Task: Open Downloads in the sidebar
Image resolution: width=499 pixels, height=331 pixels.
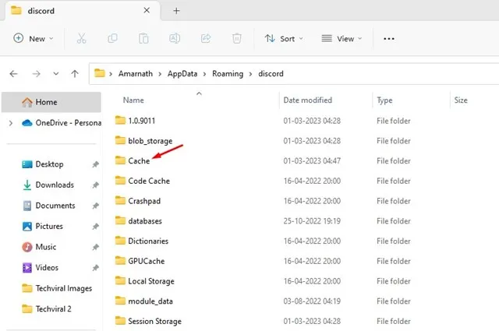Action: (54, 185)
